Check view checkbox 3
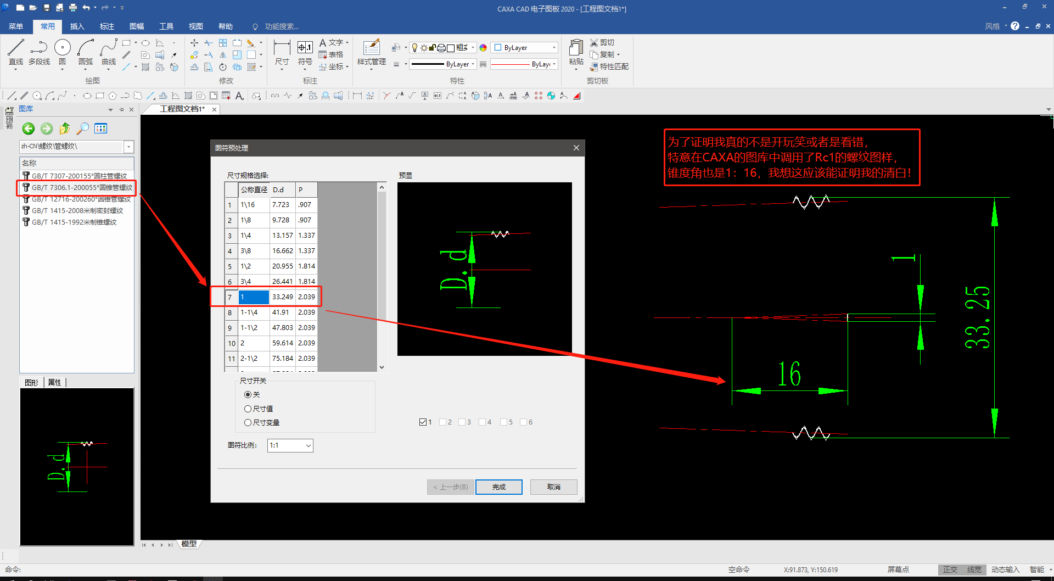The width and height of the screenshot is (1054, 581). [462, 422]
